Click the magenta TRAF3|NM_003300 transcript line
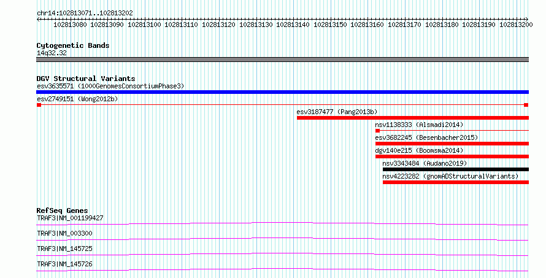 point(282,239)
